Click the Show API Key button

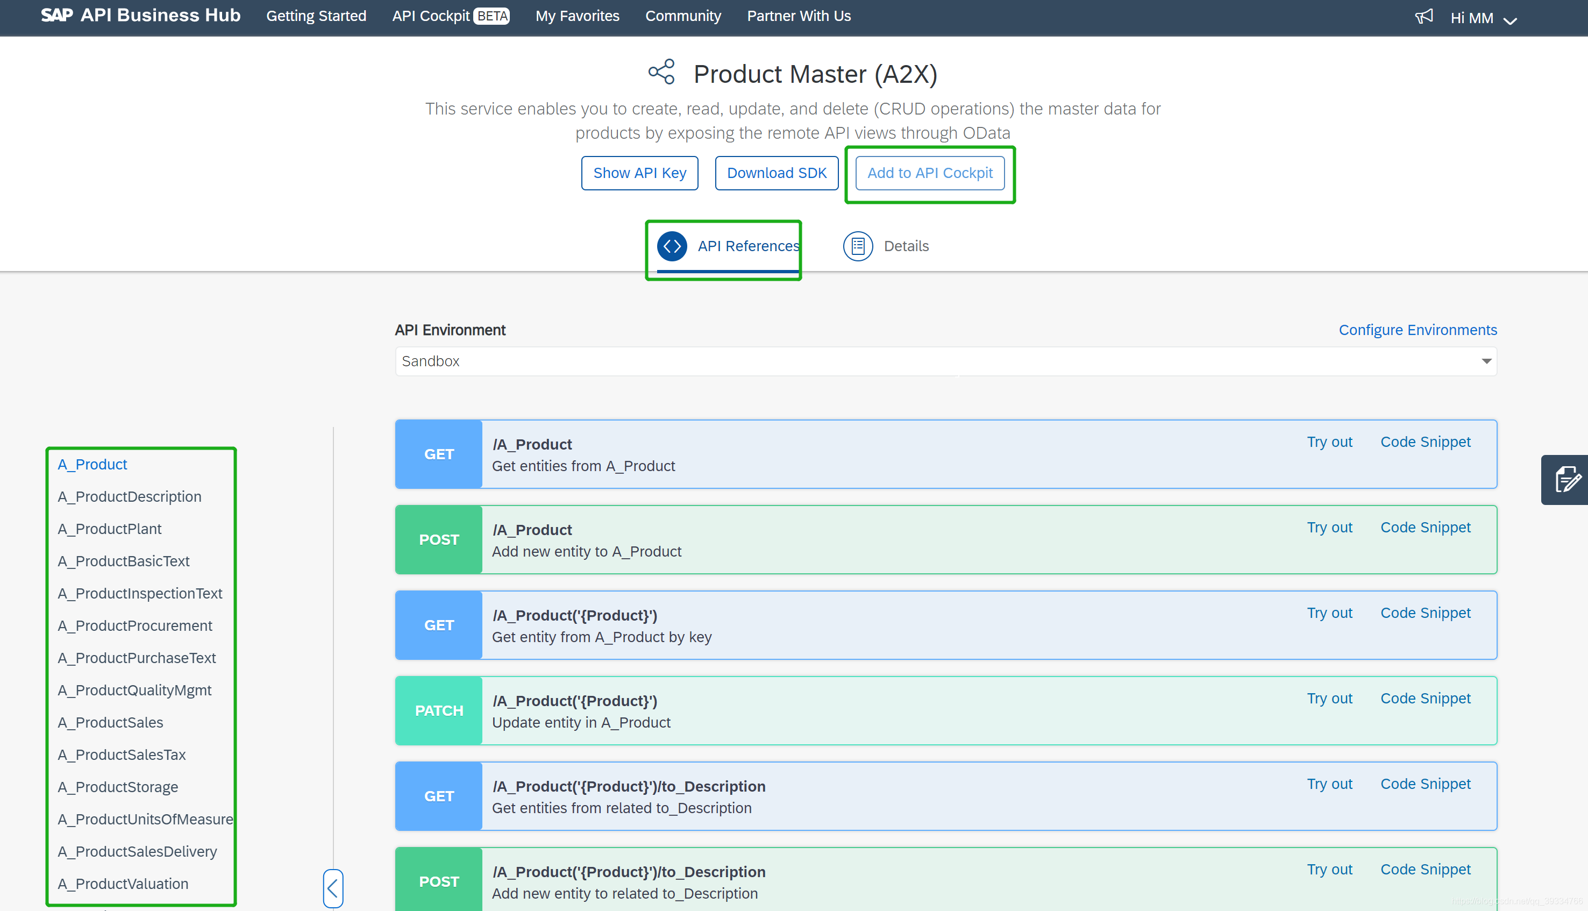(x=639, y=173)
